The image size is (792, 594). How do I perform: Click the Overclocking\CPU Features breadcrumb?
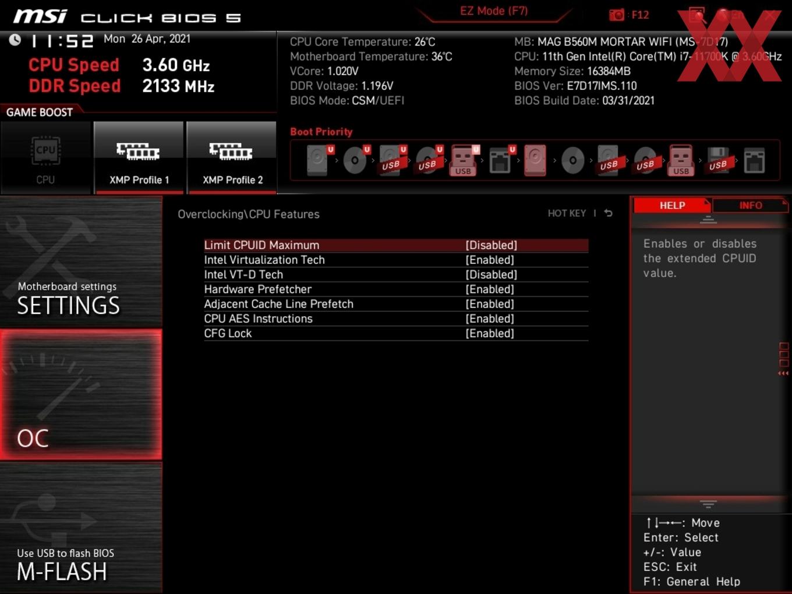pyautogui.click(x=249, y=214)
